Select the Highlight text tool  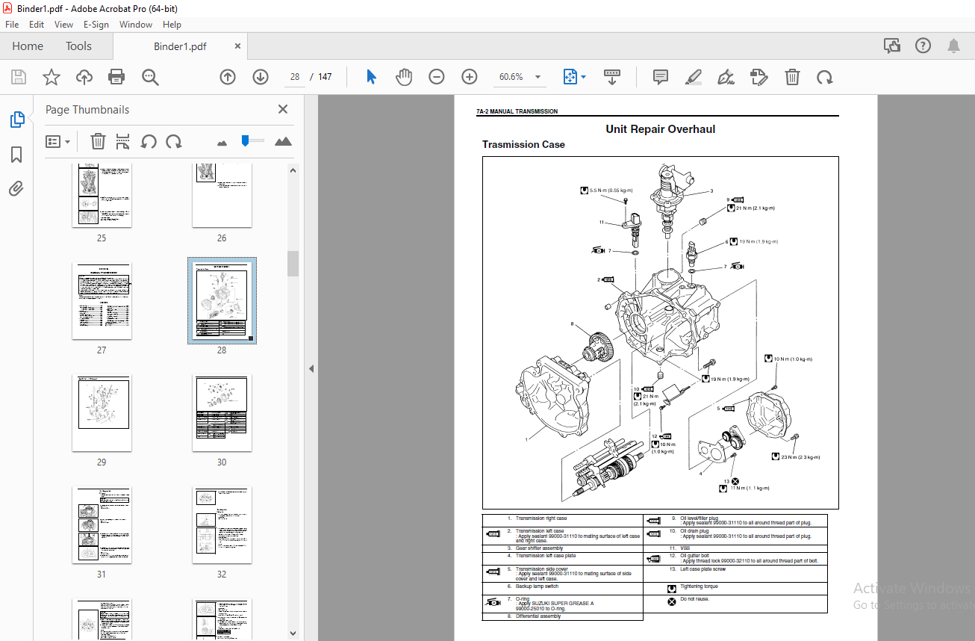694,77
